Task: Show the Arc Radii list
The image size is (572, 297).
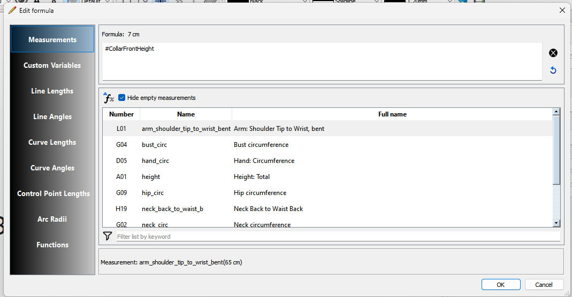Action: click(52, 219)
